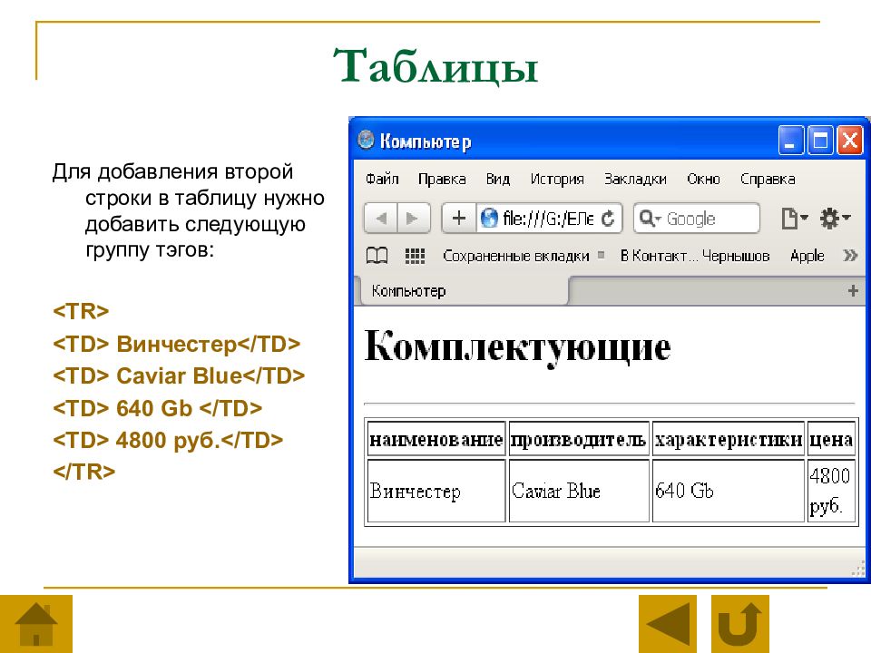Viewport: 871px width, 653px height.
Task: Click the slide Return U-turn arrow button
Action: tap(740, 624)
